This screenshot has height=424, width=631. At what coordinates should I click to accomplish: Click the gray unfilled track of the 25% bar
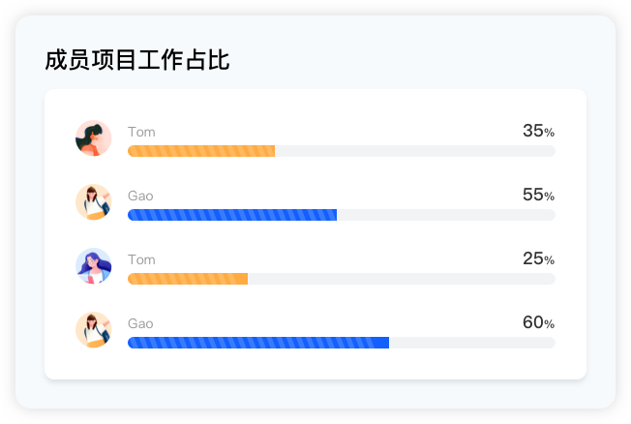(x=401, y=279)
